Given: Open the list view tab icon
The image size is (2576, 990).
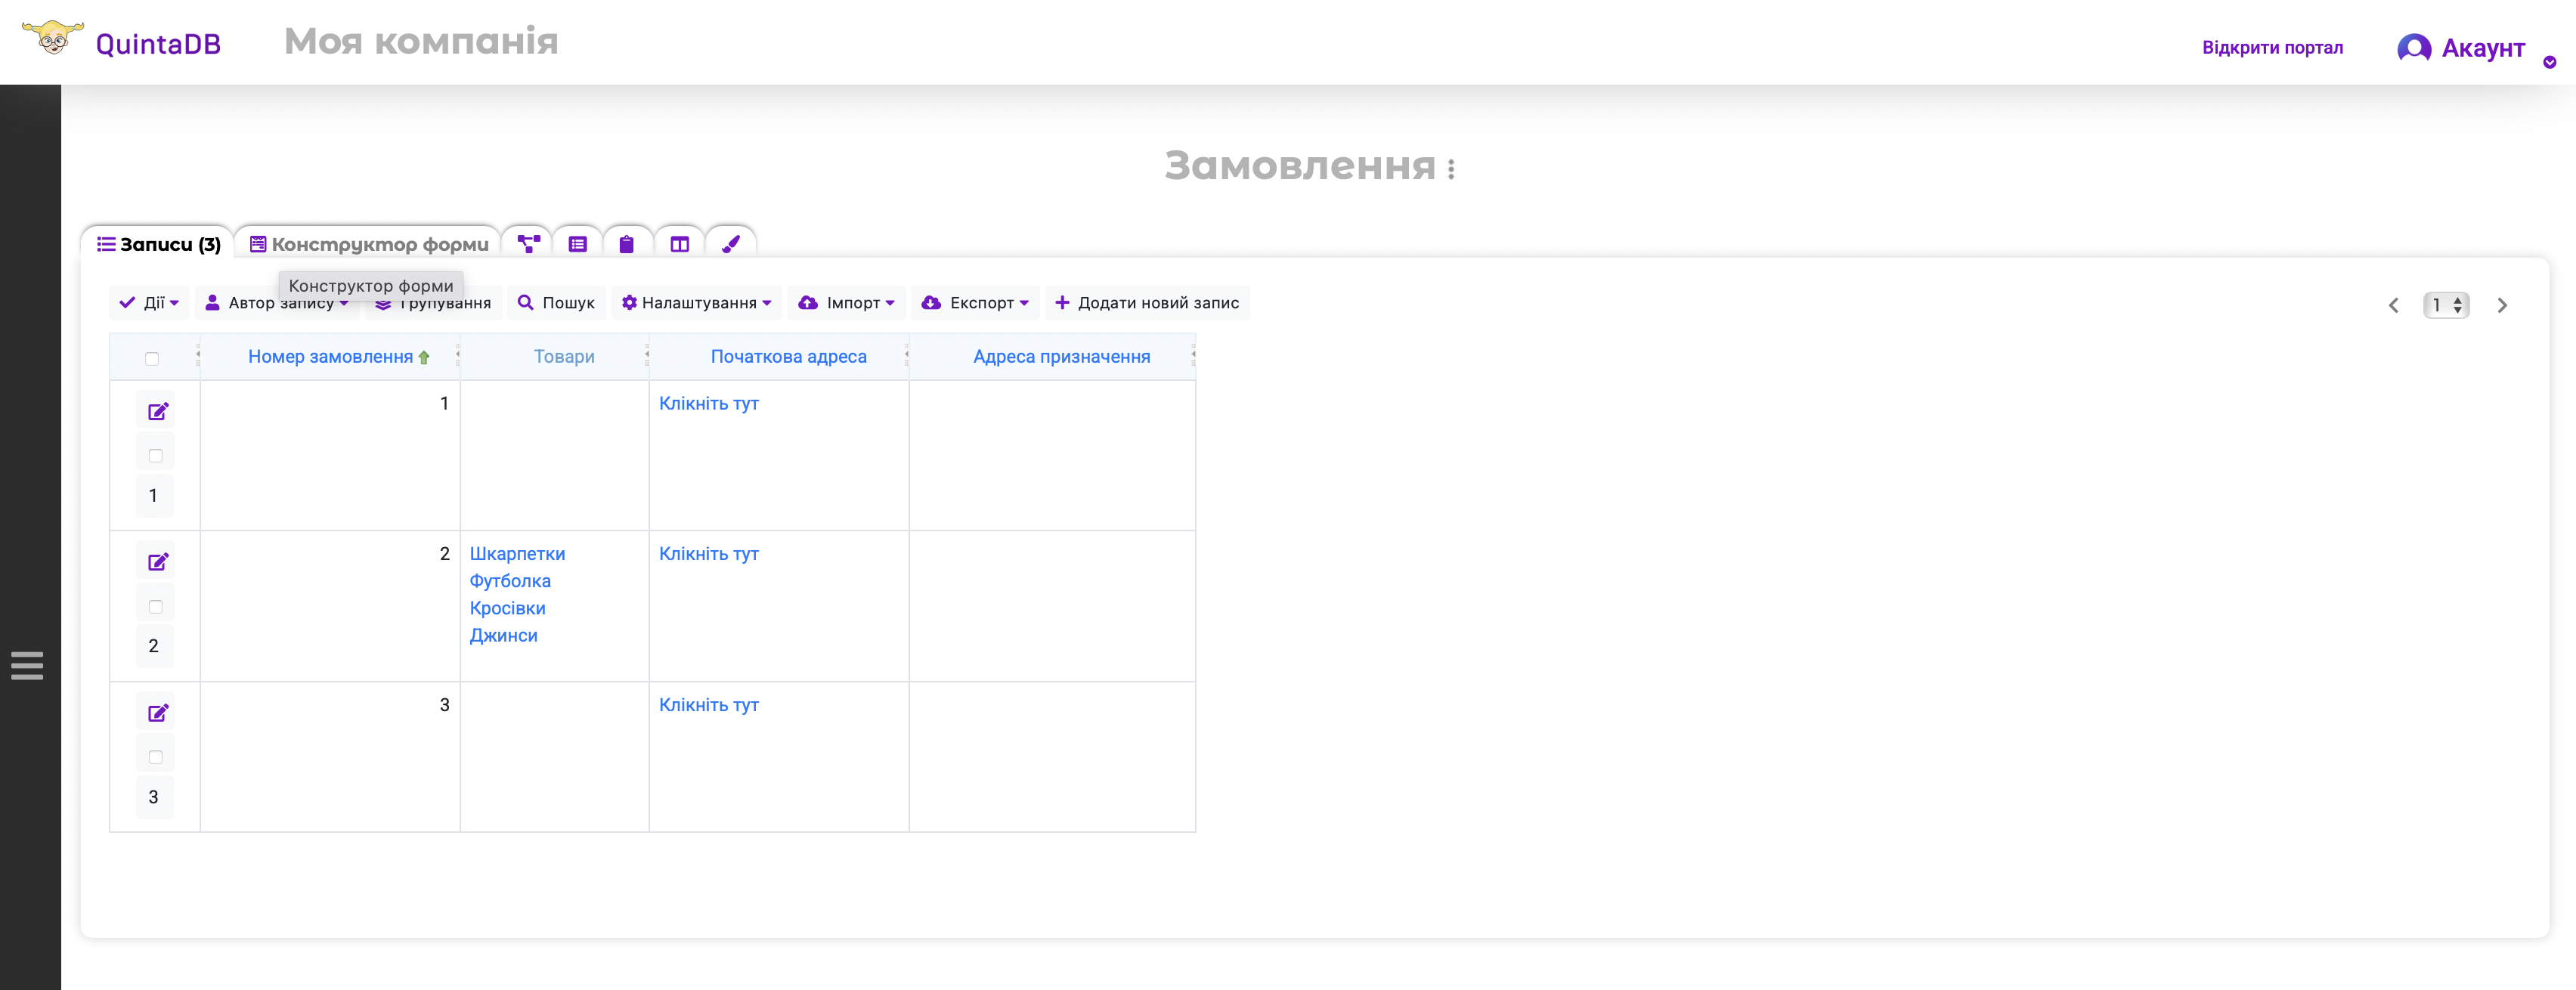Looking at the screenshot, I should point(578,244).
